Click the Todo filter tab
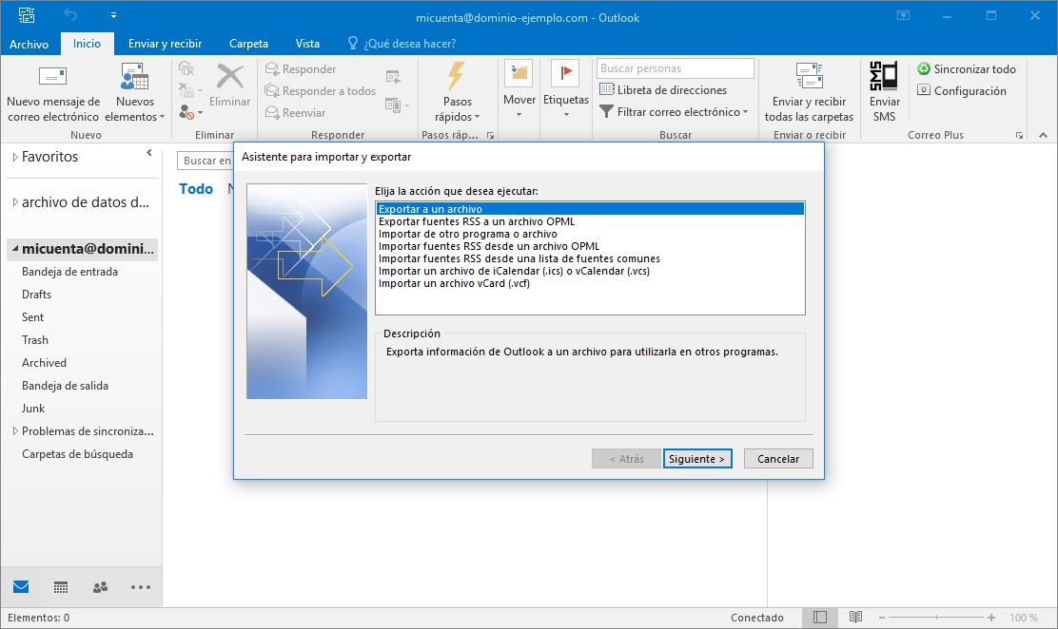This screenshot has width=1058, height=629. [196, 189]
